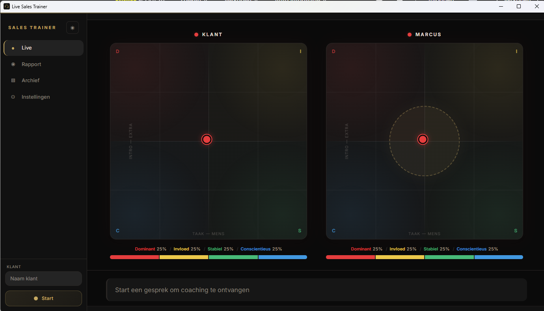Click the blue Conscientieus segment of Marcus's bar
The height and width of the screenshot is (311, 544).
coord(499,257)
